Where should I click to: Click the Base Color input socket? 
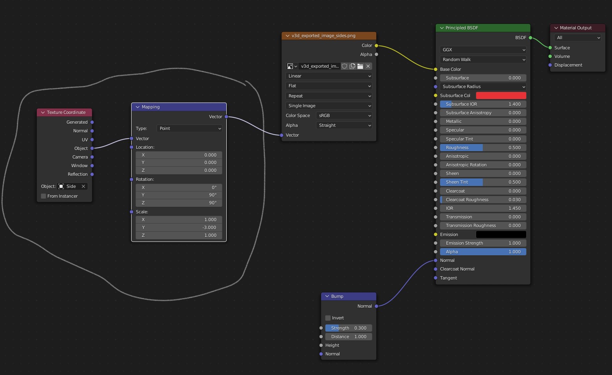coord(435,69)
